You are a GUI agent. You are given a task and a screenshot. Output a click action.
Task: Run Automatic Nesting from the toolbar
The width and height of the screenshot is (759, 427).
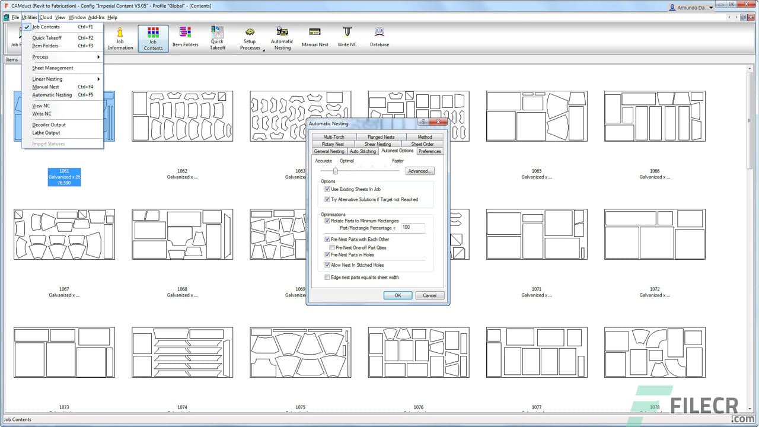pyautogui.click(x=282, y=37)
